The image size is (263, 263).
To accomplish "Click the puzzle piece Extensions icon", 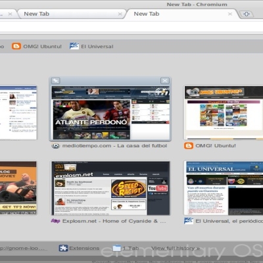I will pos(63,248).
